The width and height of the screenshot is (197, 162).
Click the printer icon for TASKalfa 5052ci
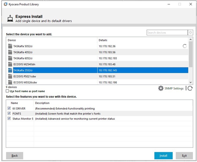coord(10,46)
